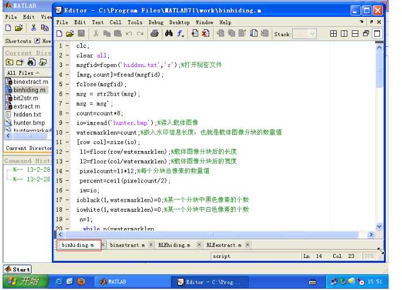Select the binhiding.m editor tab

coord(78,245)
